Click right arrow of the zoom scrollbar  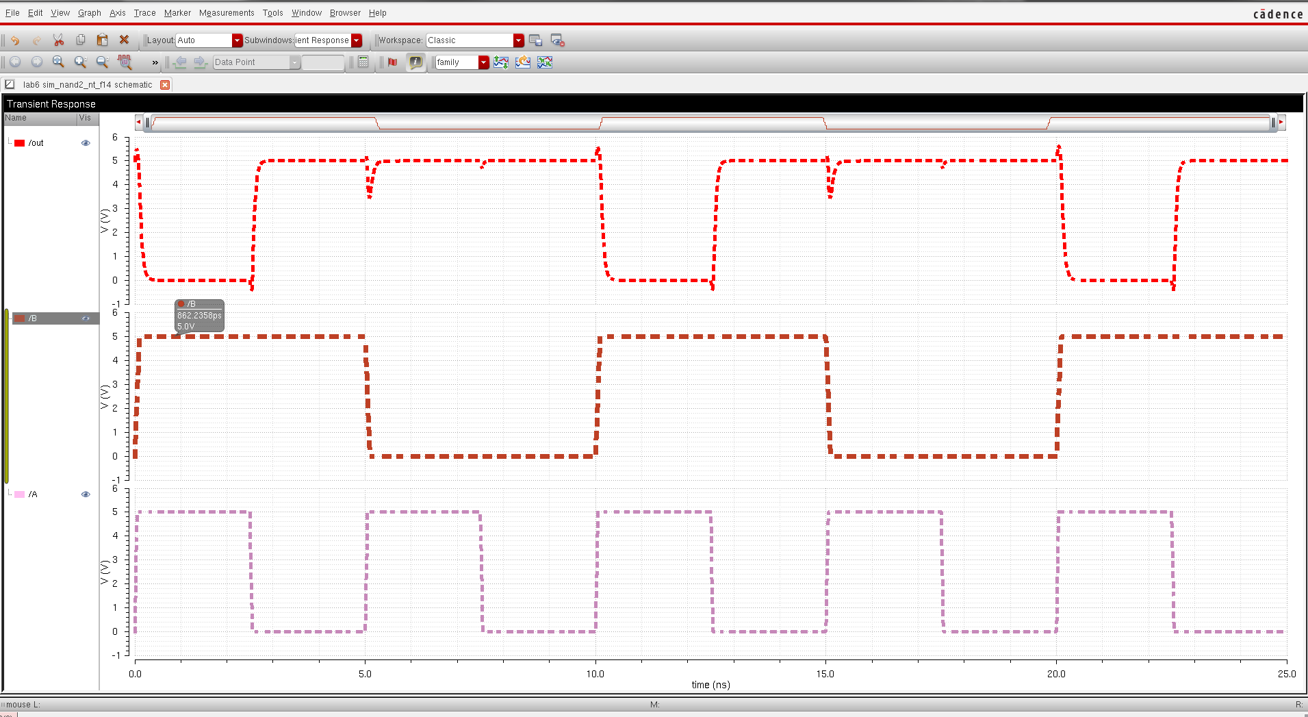(1281, 123)
